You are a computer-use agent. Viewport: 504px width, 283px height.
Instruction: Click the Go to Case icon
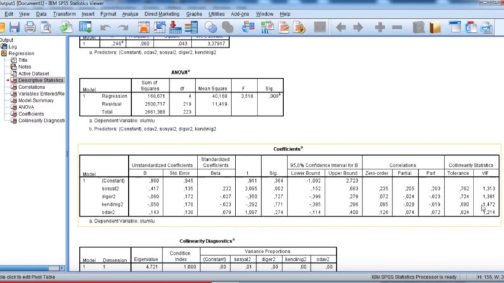160,27
